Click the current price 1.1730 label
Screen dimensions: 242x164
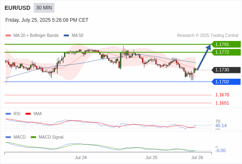pos(226,70)
